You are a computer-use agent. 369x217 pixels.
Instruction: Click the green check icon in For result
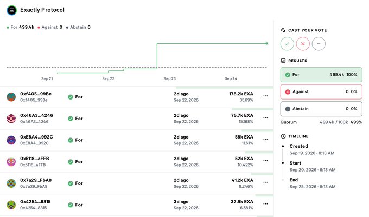coord(288,75)
